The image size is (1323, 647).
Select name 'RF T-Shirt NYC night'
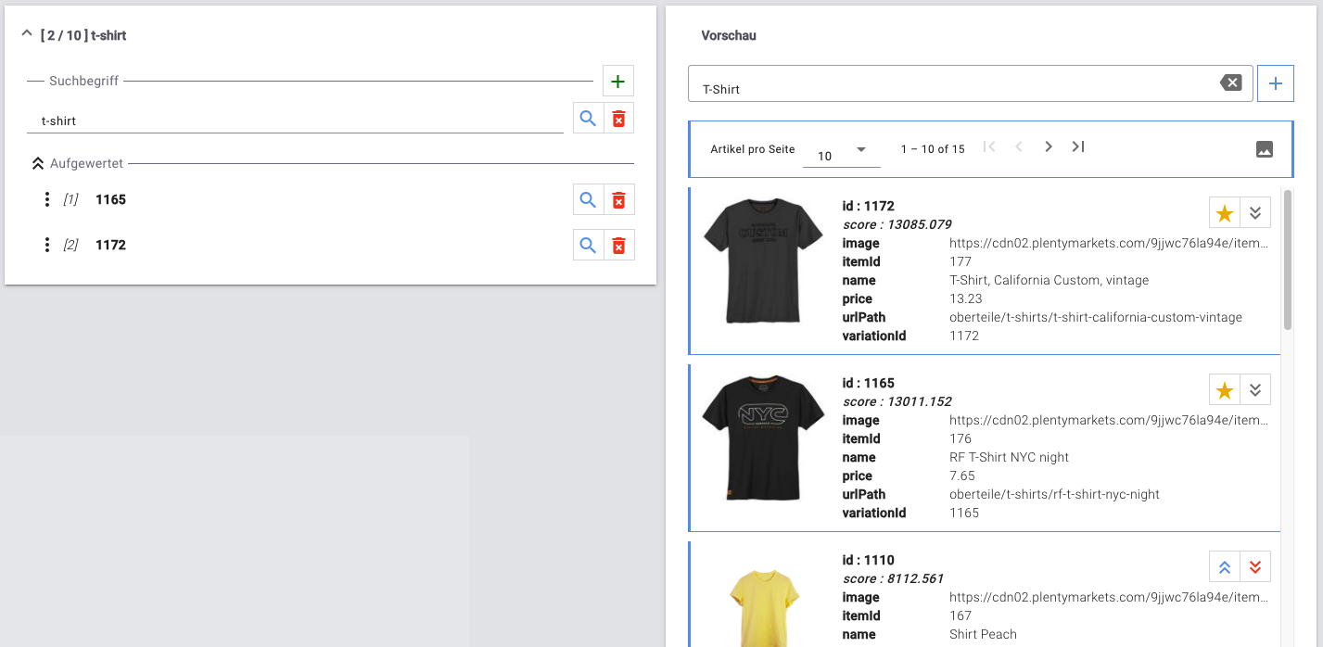tap(1009, 457)
